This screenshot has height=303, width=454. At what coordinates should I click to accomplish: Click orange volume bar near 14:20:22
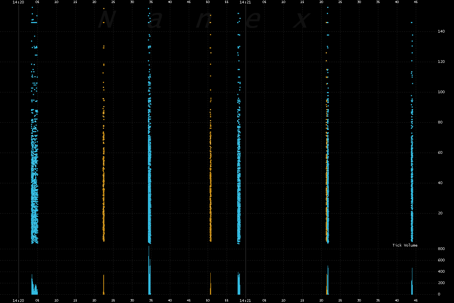(x=103, y=284)
